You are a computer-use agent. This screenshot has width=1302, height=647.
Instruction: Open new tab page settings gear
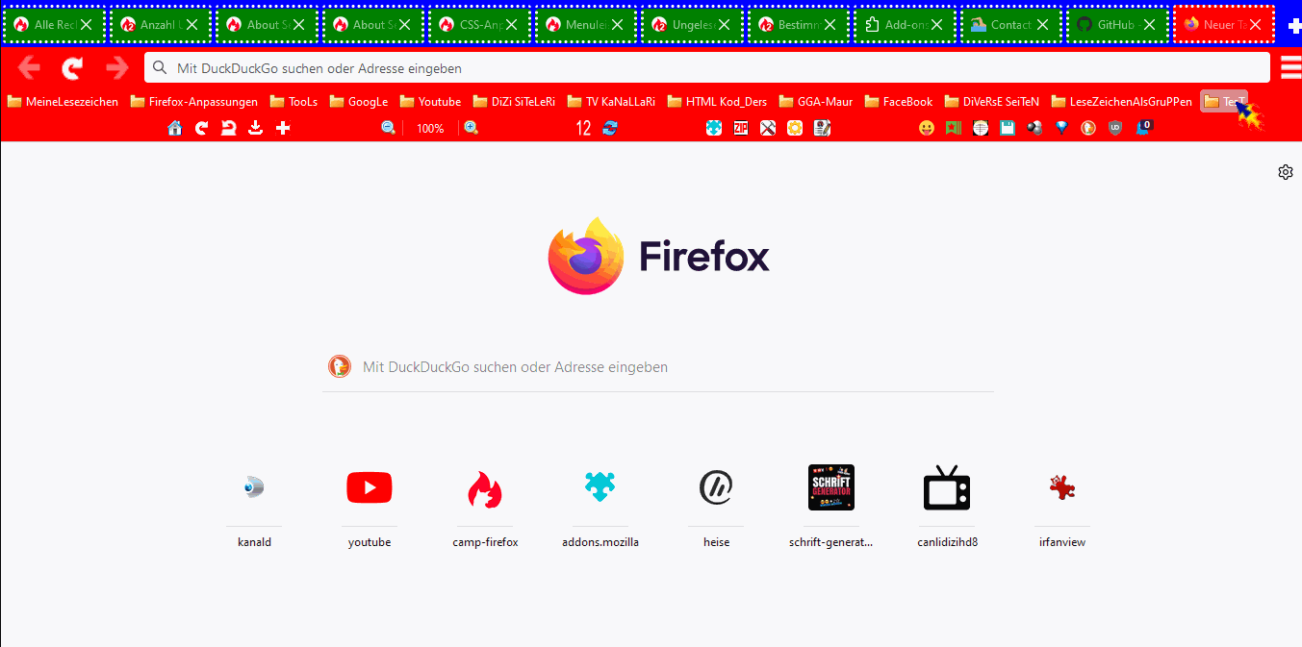tap(1286, 172)
